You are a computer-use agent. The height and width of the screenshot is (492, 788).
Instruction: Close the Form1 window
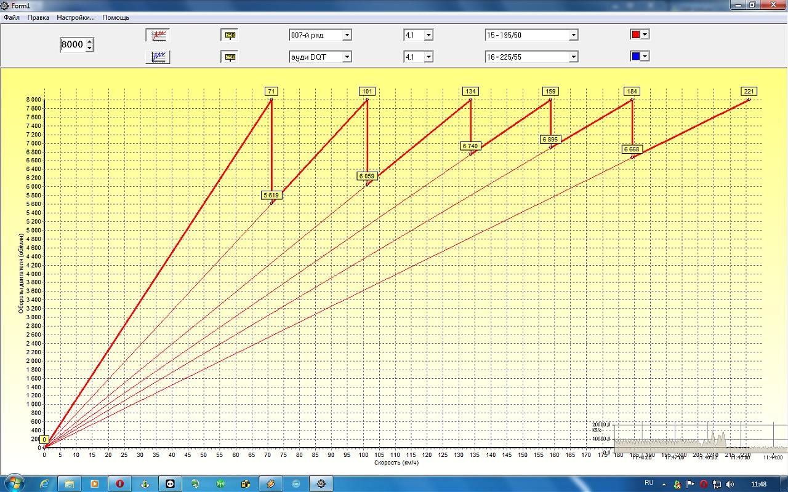point(772,4)
